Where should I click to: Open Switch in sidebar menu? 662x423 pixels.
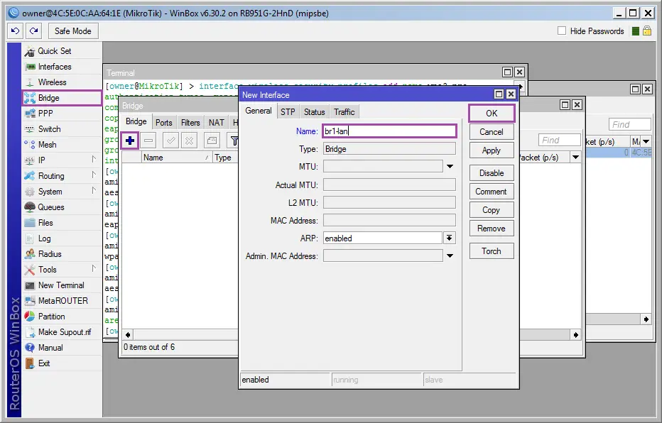click(x=62, y=129)
